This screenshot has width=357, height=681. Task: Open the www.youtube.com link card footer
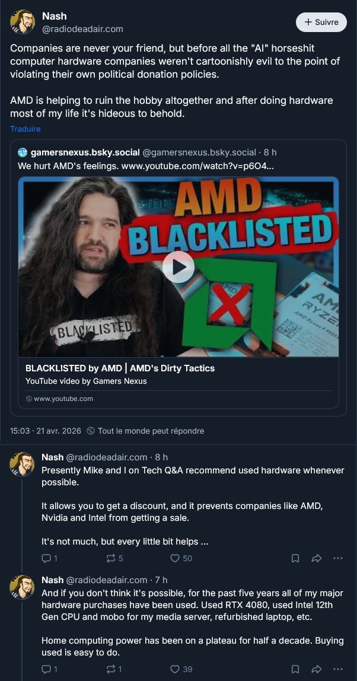point(59,399)
